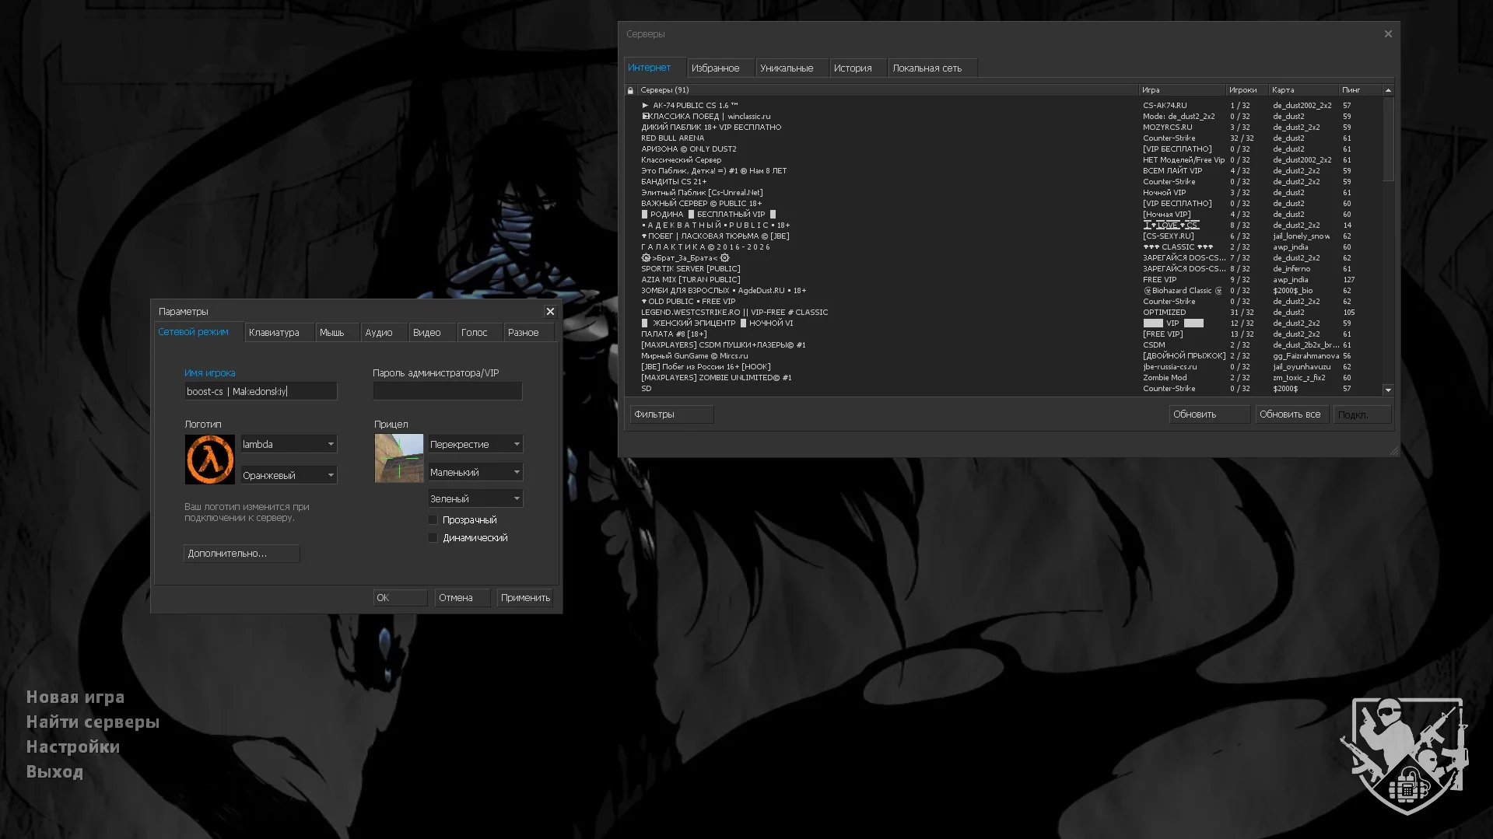1493x839 pixels.
Task: Click the crosshair preview thumbnail
Action: 399,458
